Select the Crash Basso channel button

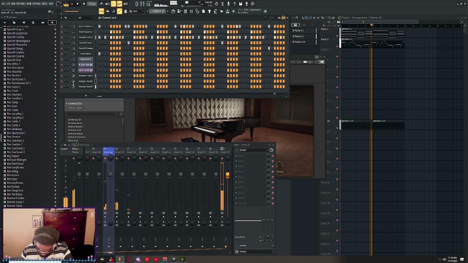pyautogui.click(x=86, y=54)
